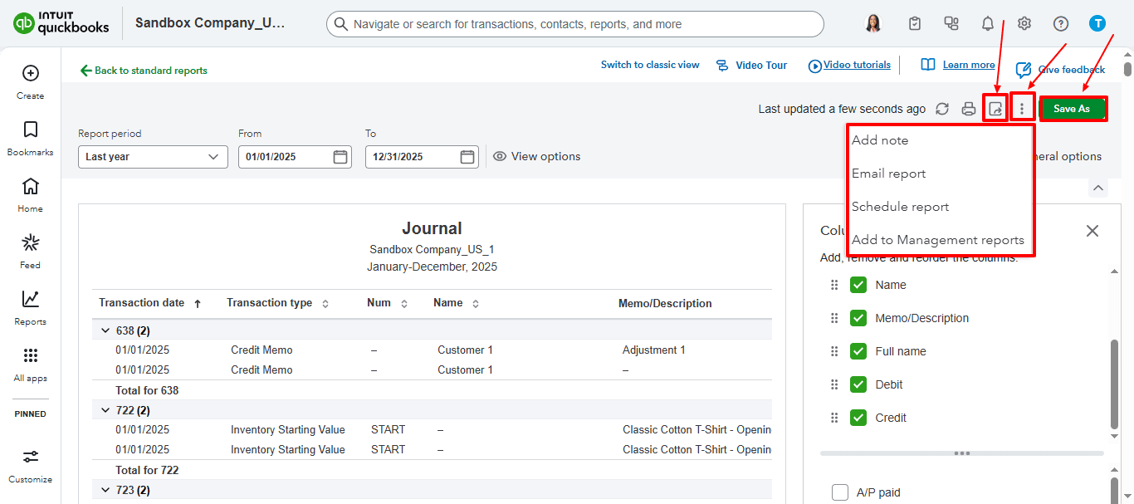Select Email report from the menu
This screenshot has height=504, width=1134.
[888, 174]
